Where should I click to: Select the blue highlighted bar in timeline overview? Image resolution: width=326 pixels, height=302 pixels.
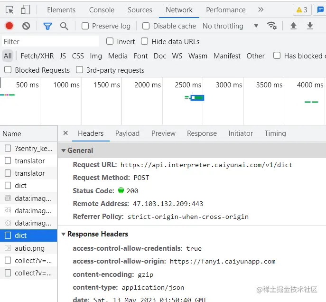(x=197, y=98)
